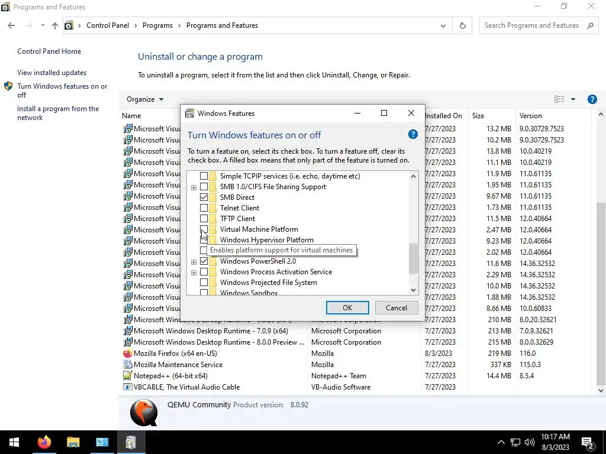Viewport: 606px width, 454px height.
Task: Click the Mozilla Maintenance Service icon
Action: [x=128, y=364]
